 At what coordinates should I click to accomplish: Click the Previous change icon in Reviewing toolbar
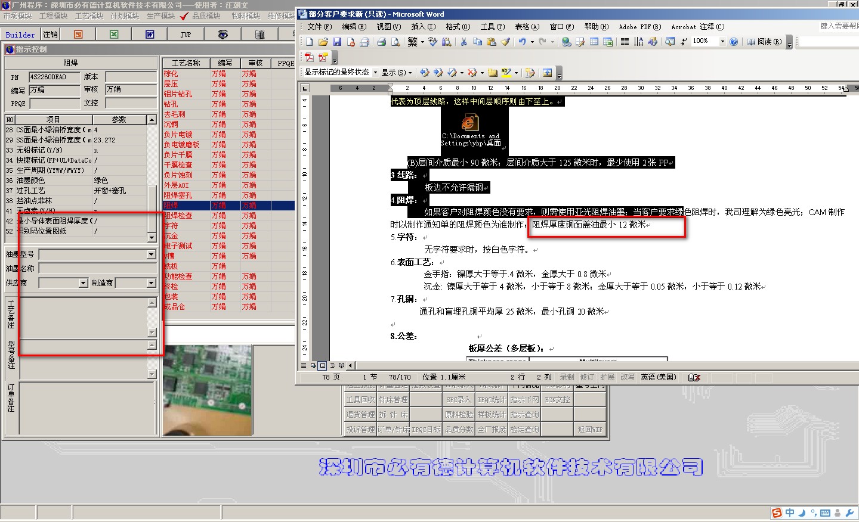pos(424,73)
